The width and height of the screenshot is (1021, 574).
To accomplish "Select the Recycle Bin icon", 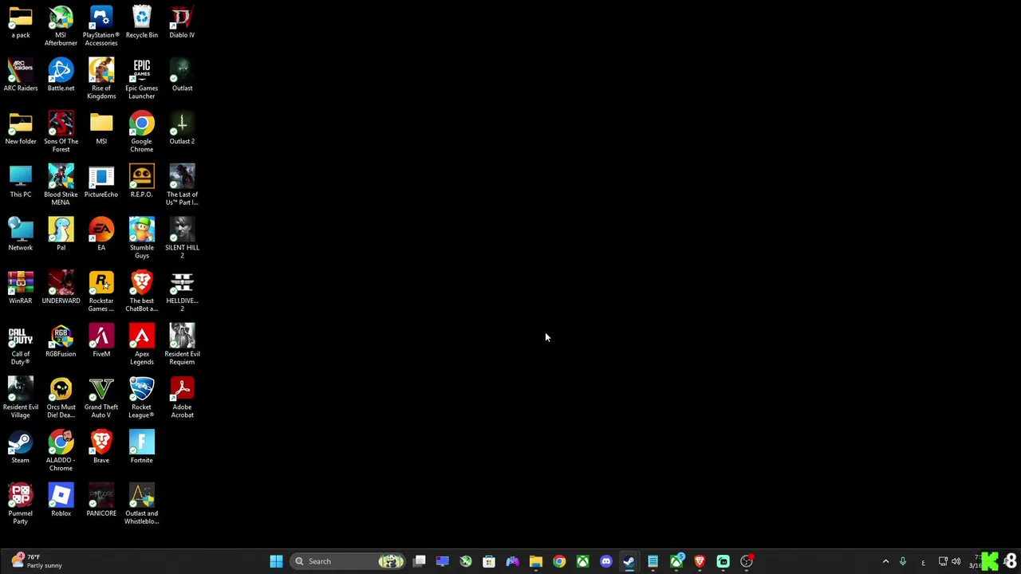I will (x=141, y=22).
